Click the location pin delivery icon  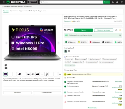click(x=65, y=78)
